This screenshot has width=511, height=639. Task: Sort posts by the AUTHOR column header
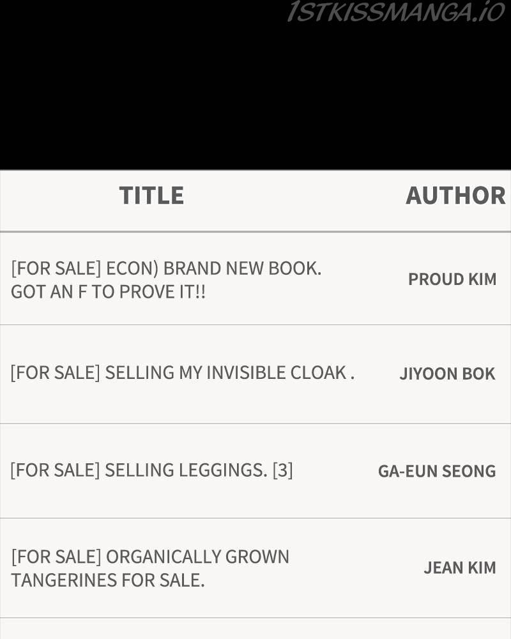455,196
